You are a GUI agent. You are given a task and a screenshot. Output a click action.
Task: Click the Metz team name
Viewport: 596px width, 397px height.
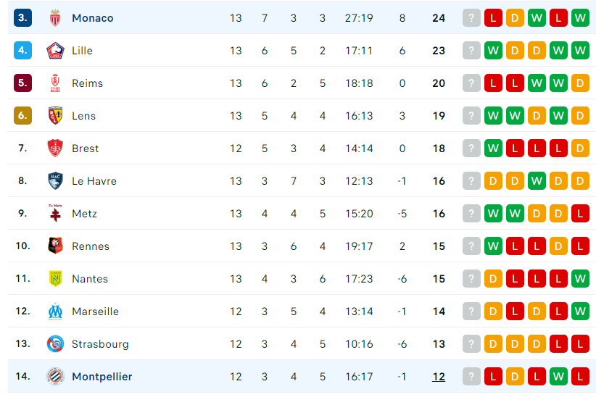(x=84, y=214)
